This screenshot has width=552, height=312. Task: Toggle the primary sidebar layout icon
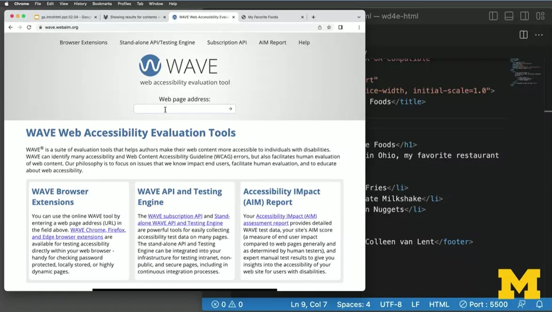[x=493, y=16]
